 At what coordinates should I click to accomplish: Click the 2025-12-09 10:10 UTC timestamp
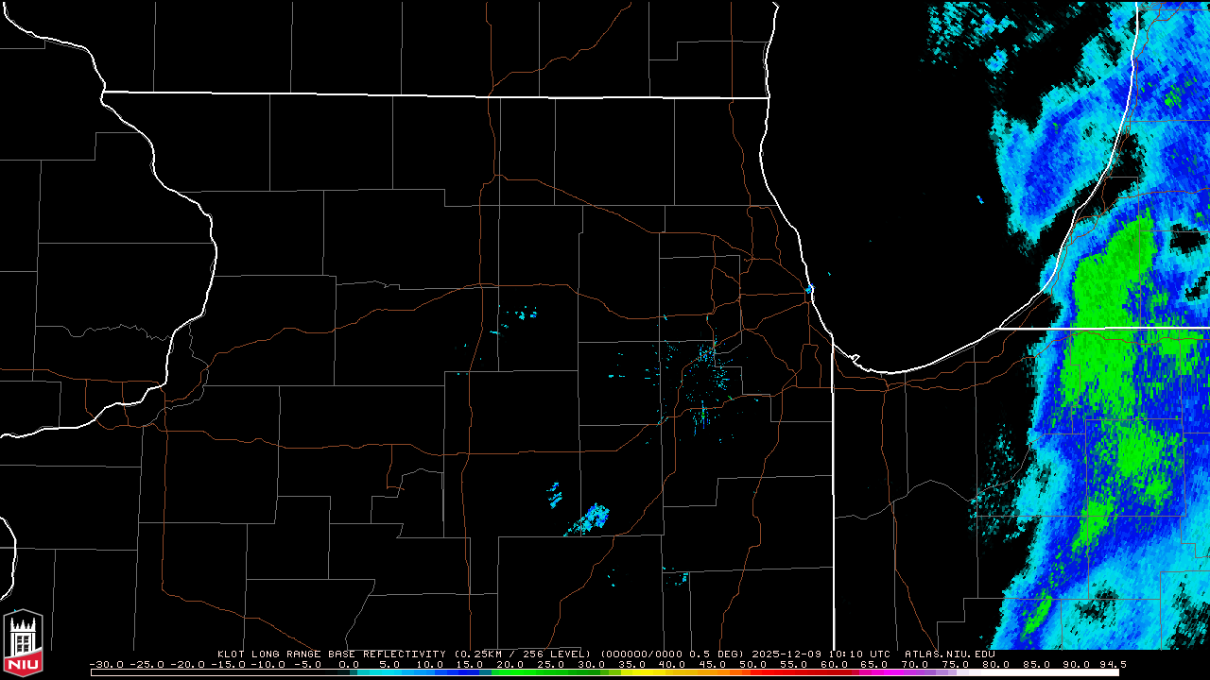point(822,654)
